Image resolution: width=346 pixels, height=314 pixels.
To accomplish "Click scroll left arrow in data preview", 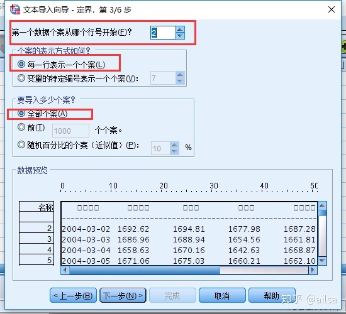I will pyautogui.click(x=65, y=270).
